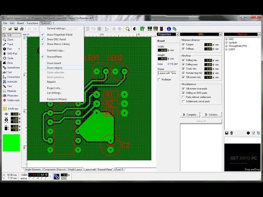Select the Circle tool
Screen dimensions: 263x197
point(8,58)
